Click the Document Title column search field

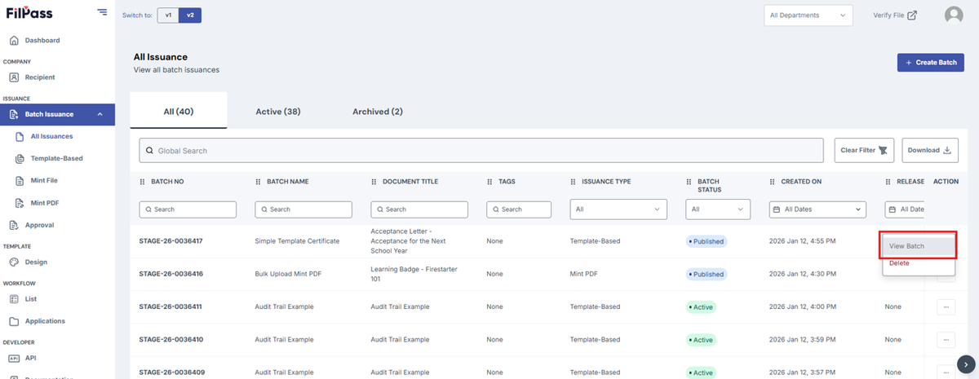(x=419, y=209)
